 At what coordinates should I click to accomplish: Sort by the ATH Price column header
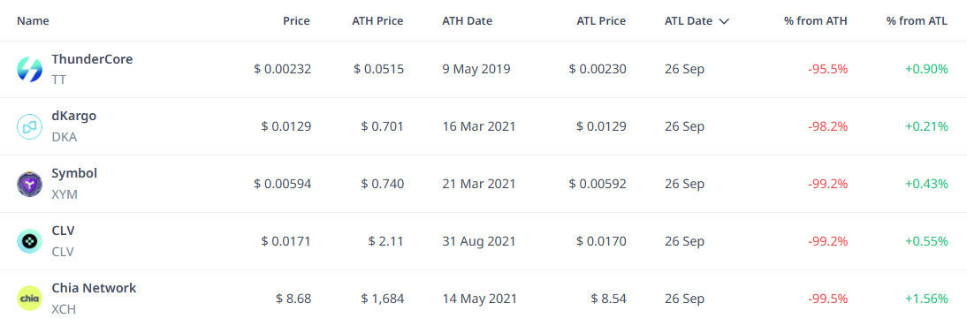(x=377, y=21)
